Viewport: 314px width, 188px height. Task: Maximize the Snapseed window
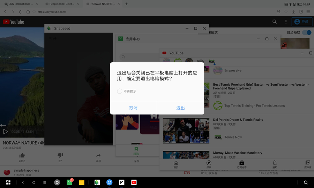(x=195, y=28)
